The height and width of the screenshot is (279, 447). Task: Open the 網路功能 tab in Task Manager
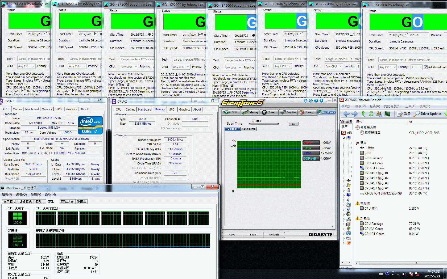pos(67,202)
